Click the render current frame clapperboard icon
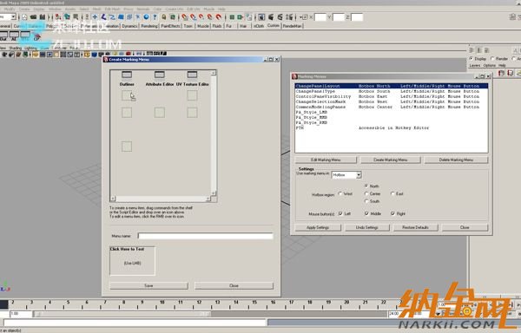Image resolution: width=521 pixels, height=333 pixels. 271,17
